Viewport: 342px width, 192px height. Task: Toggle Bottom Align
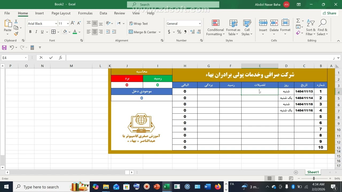[101, 23]
